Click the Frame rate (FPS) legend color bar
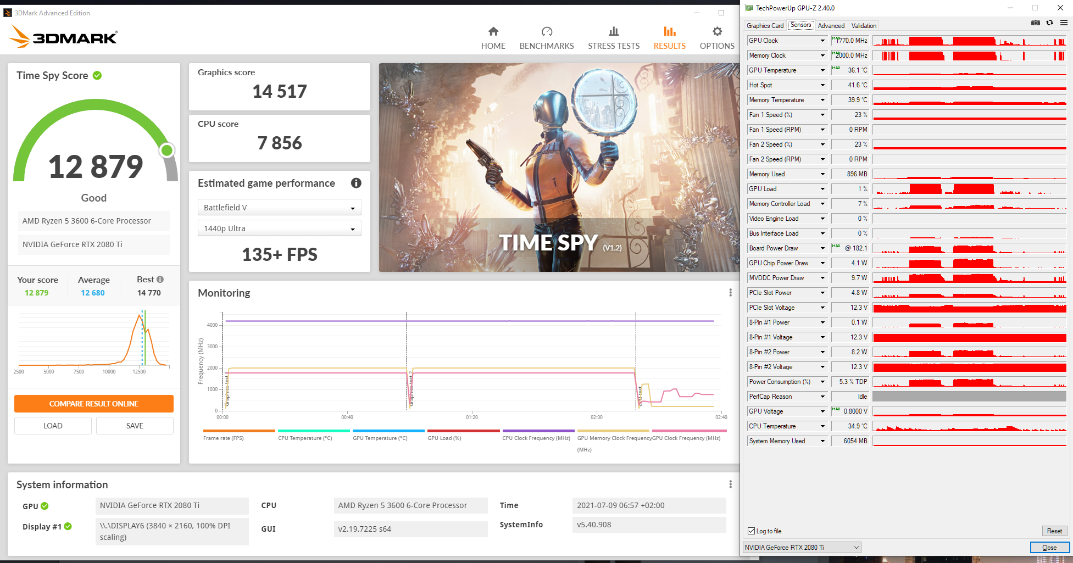This screenshot has width=1073, height=563. point(239,431)
